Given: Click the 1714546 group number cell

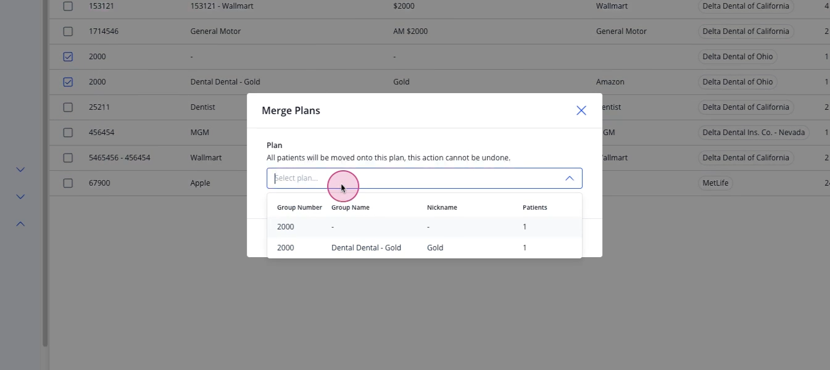Looking at the screenshot, I should pos(104,31).
